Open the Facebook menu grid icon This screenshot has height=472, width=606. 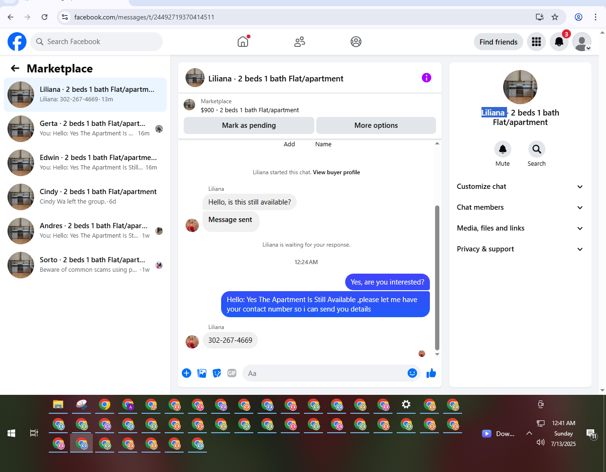coord(536,42)
